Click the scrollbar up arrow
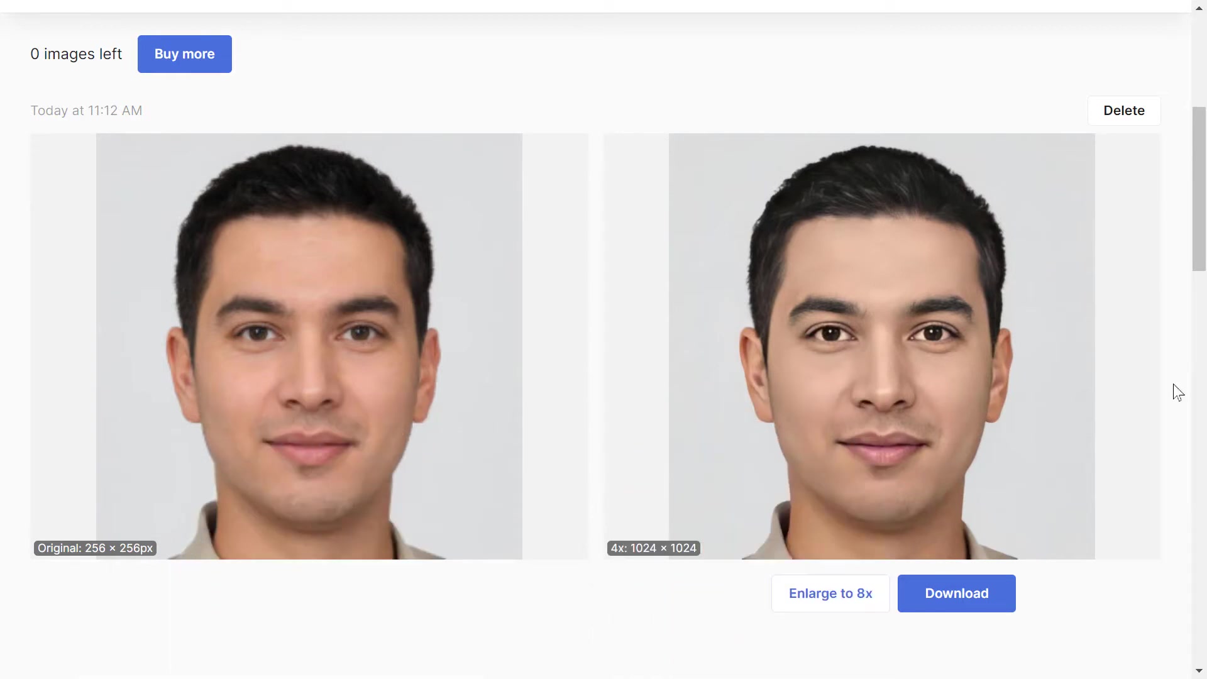1207x679 pixels. click(1199, 7)
